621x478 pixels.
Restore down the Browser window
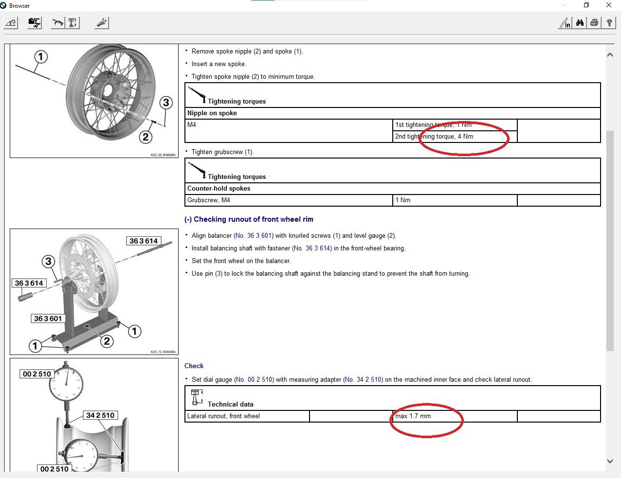tap(586, 5)
